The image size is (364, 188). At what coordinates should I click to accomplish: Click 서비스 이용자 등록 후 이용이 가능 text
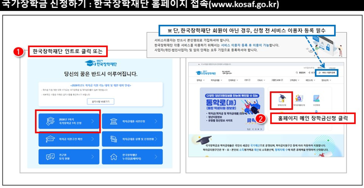[x=245, y=45]
